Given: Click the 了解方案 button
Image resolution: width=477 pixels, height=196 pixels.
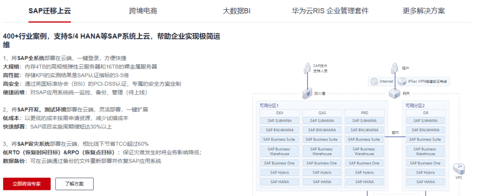Looking at the screenshot, I should point(74,184).
